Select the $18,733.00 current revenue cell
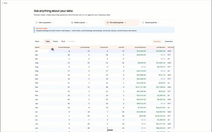212x132 pixels. tap(141, 71)
